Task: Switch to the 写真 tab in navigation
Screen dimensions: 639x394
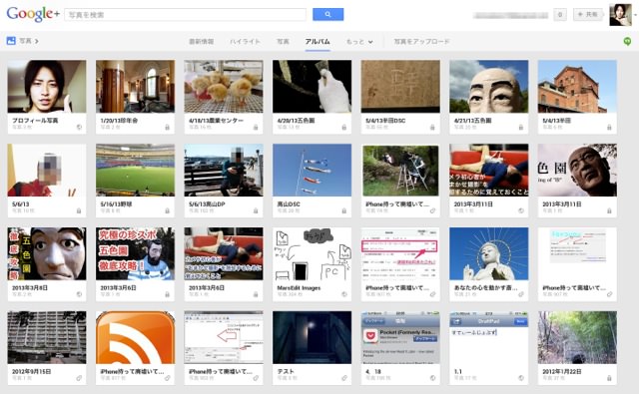Action: click(283, 42)
